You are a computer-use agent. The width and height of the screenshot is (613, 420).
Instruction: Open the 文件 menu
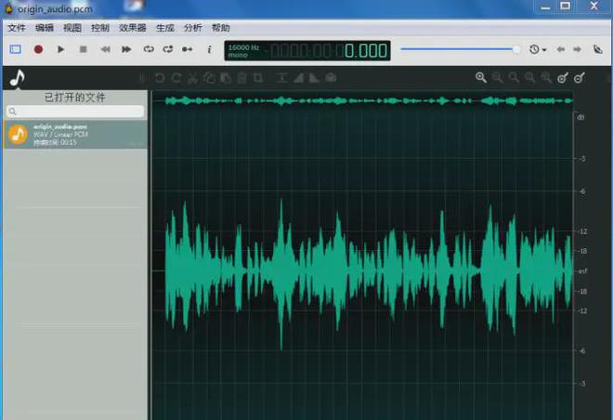click(17, 28)
